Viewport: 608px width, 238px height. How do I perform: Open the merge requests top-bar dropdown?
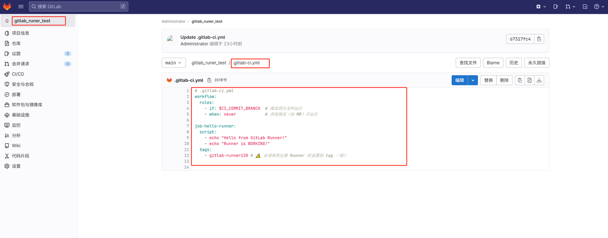click(570, 7)
